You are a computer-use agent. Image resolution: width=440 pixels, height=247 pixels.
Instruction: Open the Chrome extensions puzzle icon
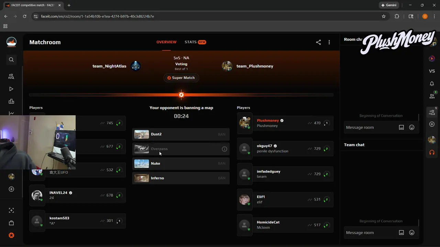point(397,16)
